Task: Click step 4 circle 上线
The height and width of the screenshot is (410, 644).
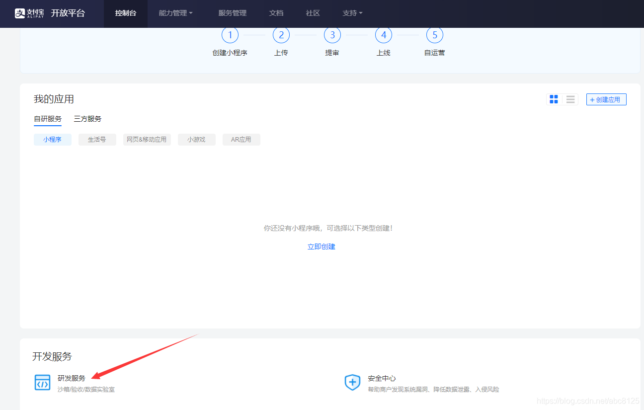Action: 384,35
